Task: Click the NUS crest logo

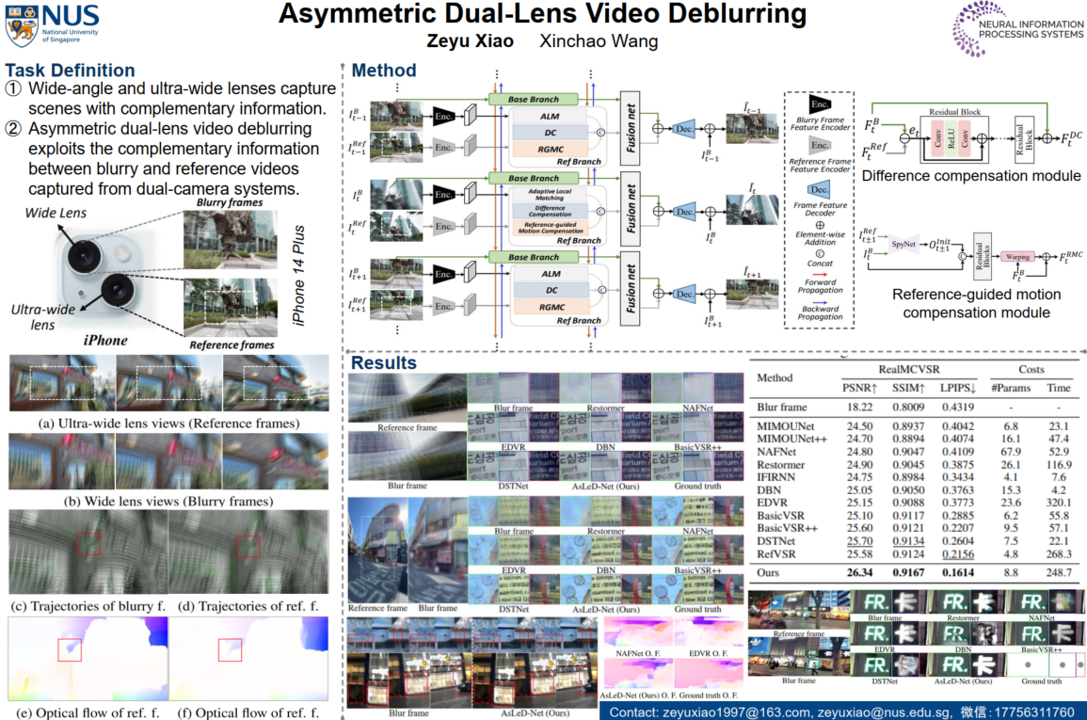Action: pos(21,26)
